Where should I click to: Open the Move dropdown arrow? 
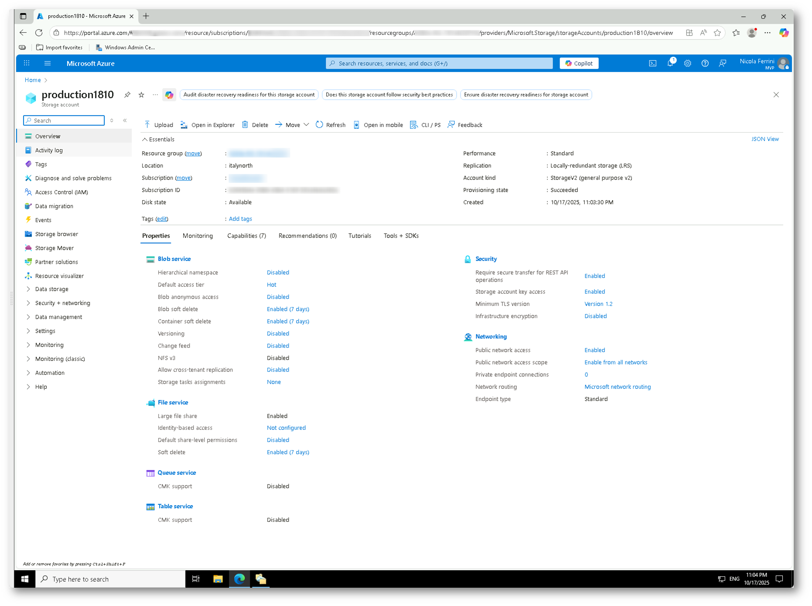tap(306, 125)
